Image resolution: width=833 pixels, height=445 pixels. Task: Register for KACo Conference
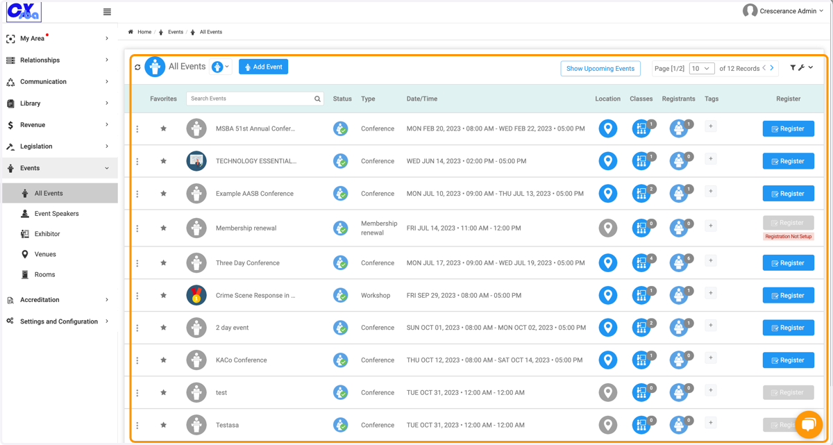[789, 360]
